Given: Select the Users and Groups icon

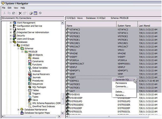Looking at the screenshot, I should pyautogui.click(x=14, y=39).
